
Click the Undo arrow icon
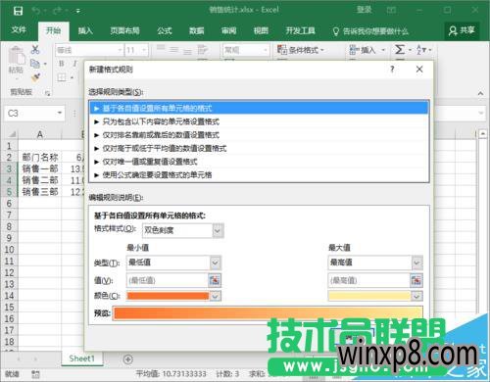36,11
